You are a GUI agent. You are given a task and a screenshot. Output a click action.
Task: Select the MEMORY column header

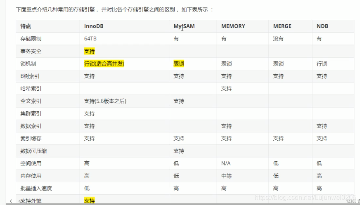[233, 26]
